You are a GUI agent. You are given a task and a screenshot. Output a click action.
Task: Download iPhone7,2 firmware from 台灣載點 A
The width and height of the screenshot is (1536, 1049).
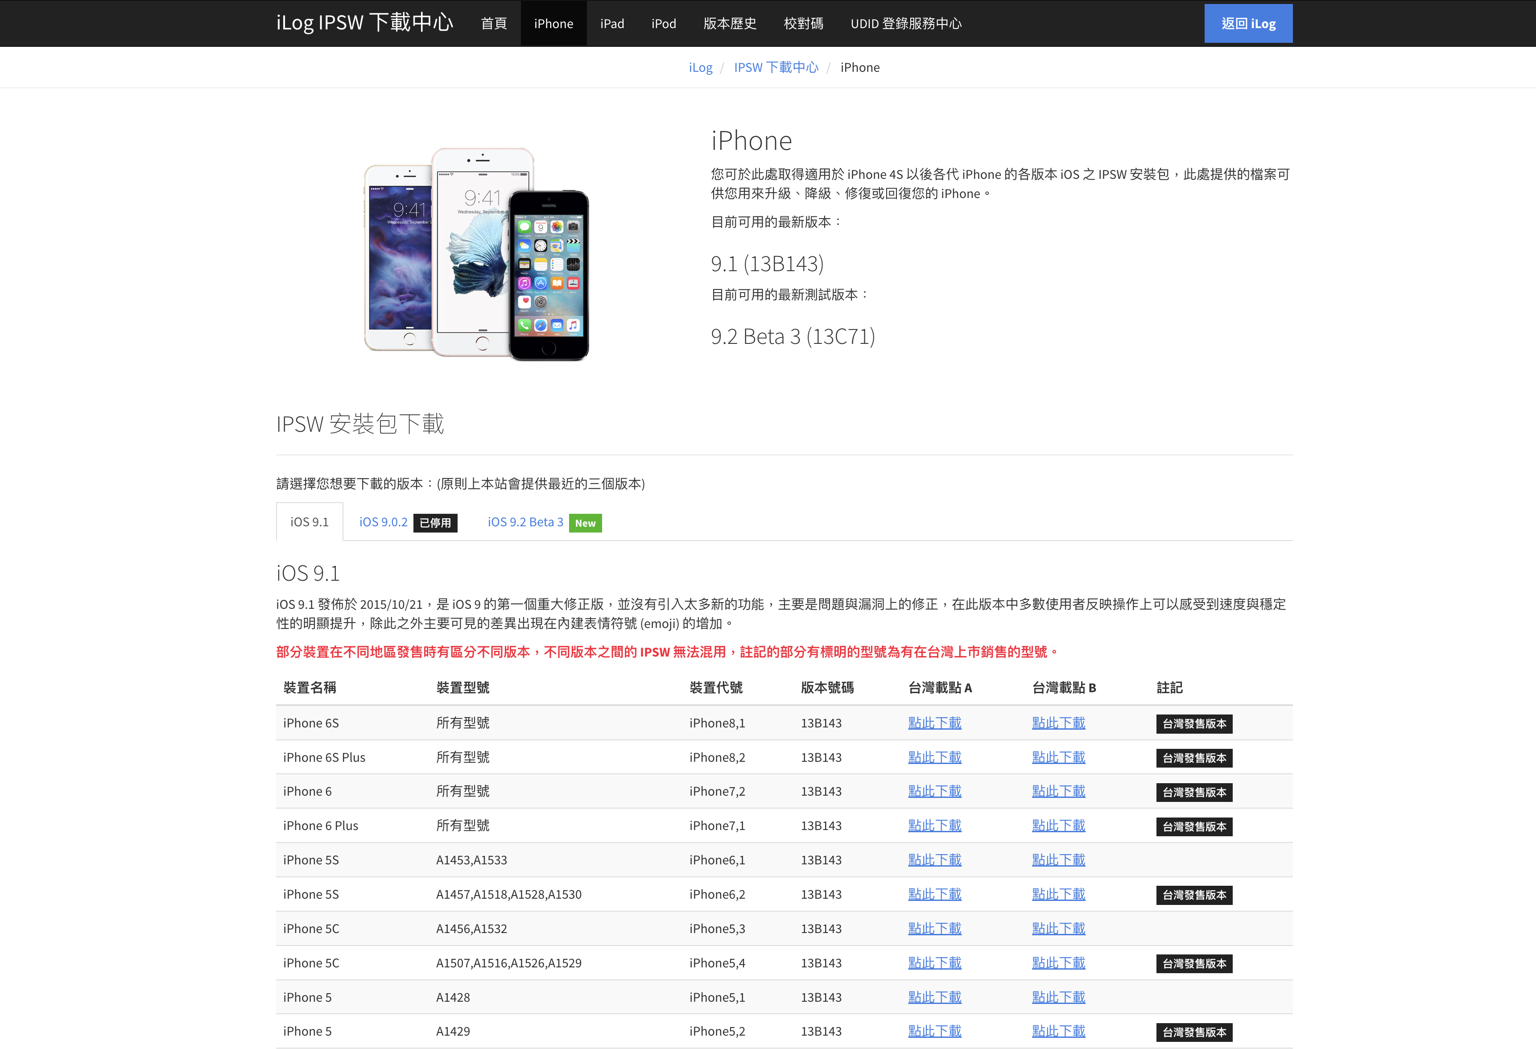(x=934, y=791)
